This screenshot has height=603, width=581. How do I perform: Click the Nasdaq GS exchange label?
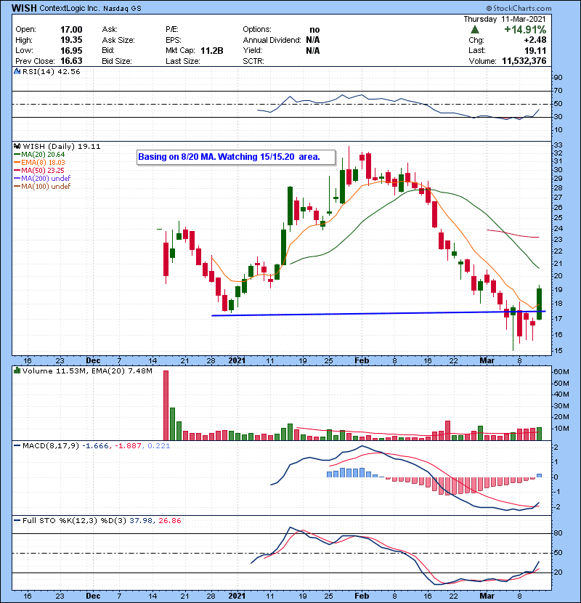pos(122,9)
